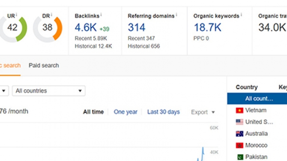Select the Last 30 days range
Screen dimensions: 287x161
pyautogui.click(x=164, y=112)
